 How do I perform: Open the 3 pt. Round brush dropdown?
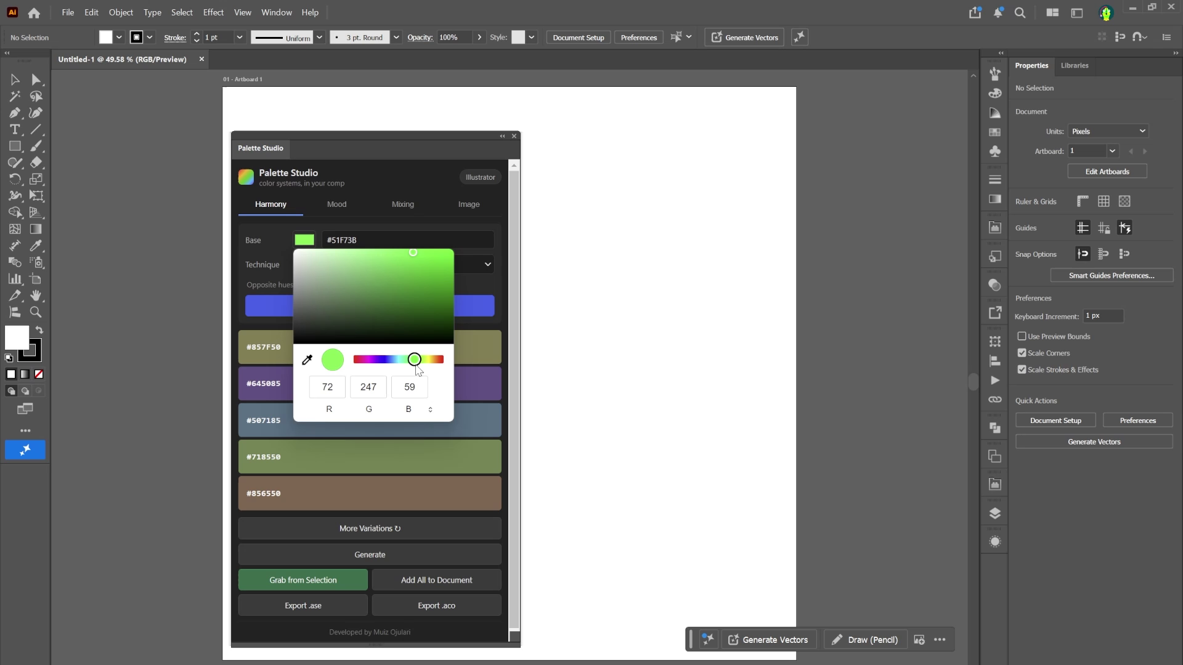point(396,38)
